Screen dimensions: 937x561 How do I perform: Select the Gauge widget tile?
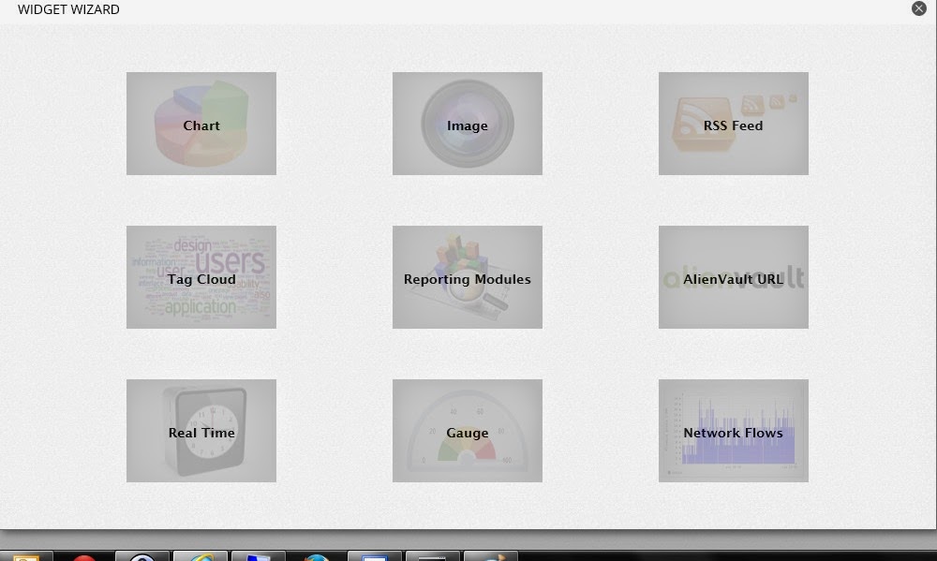click(467, 431)
